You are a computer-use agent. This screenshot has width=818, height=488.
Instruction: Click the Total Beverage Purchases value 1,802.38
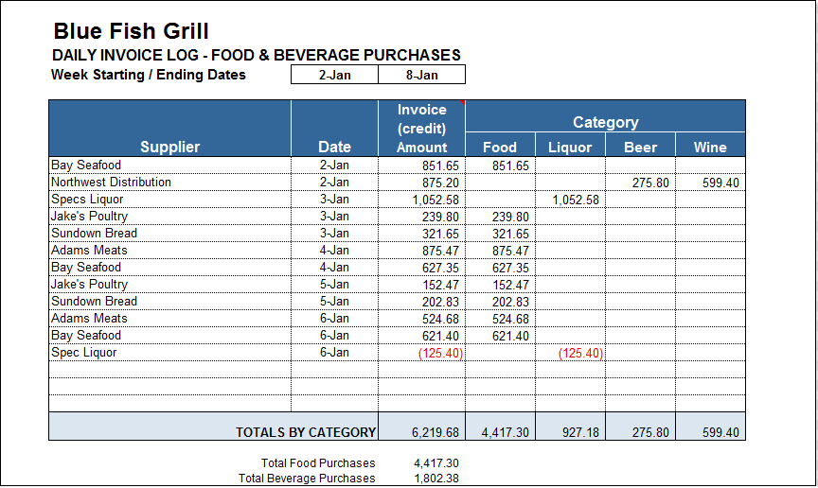436,479
